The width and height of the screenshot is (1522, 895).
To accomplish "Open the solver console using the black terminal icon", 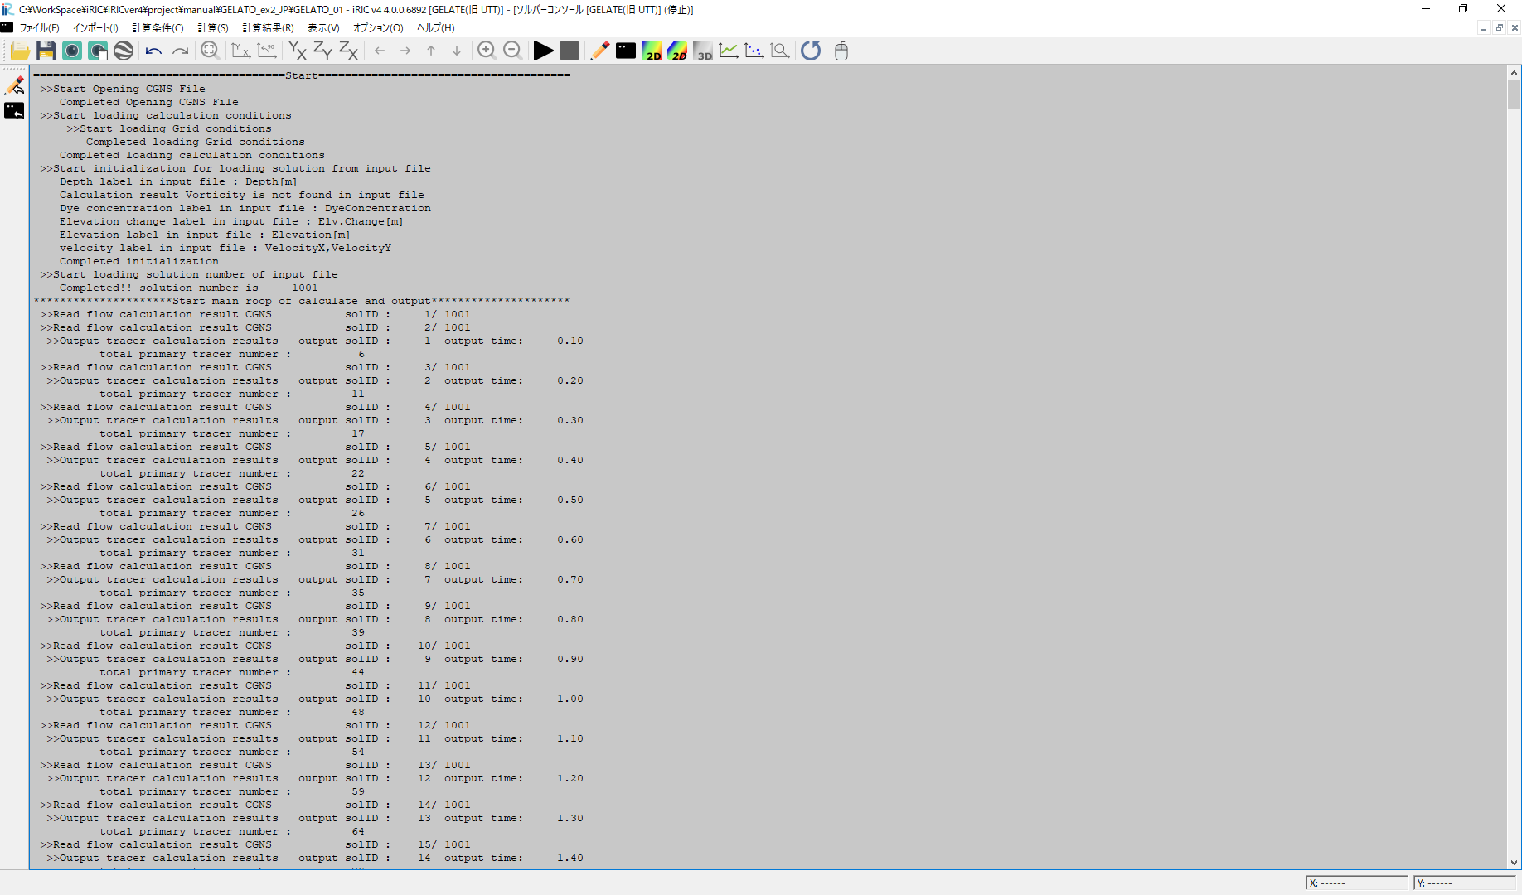I will [x=626, y=51].
